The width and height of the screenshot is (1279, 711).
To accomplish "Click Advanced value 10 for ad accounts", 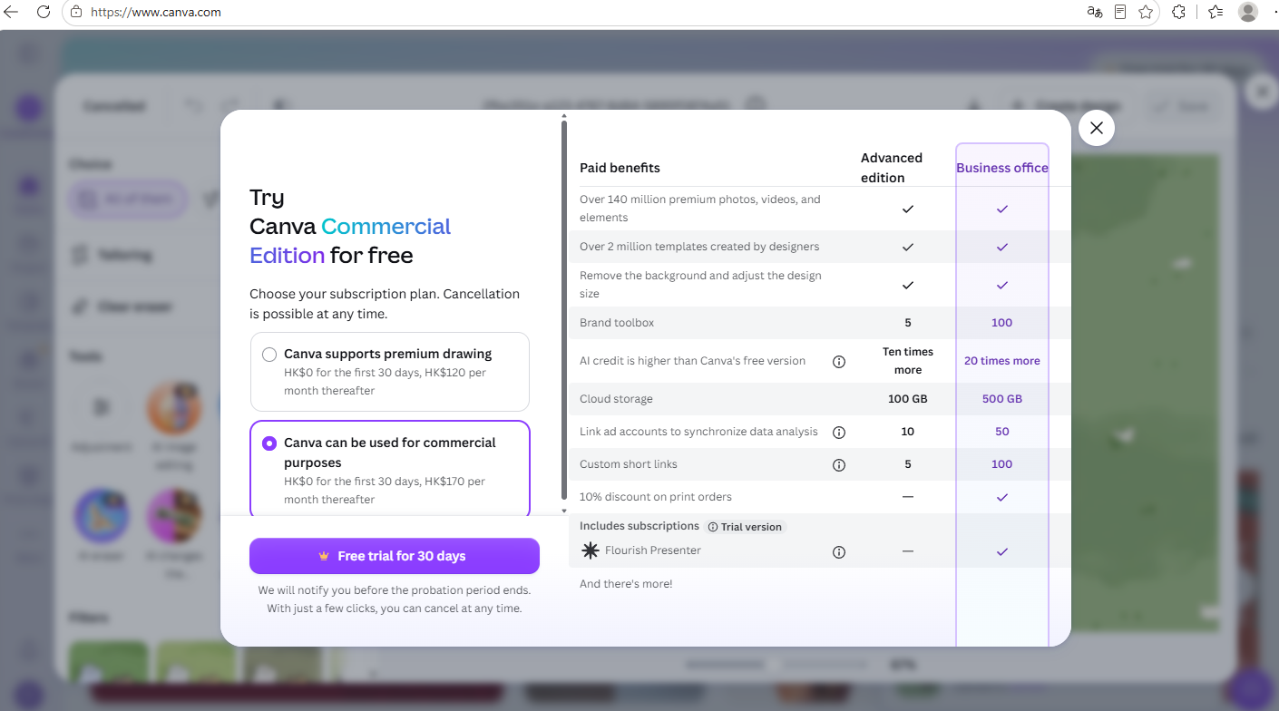I will (x=908, y=432).
